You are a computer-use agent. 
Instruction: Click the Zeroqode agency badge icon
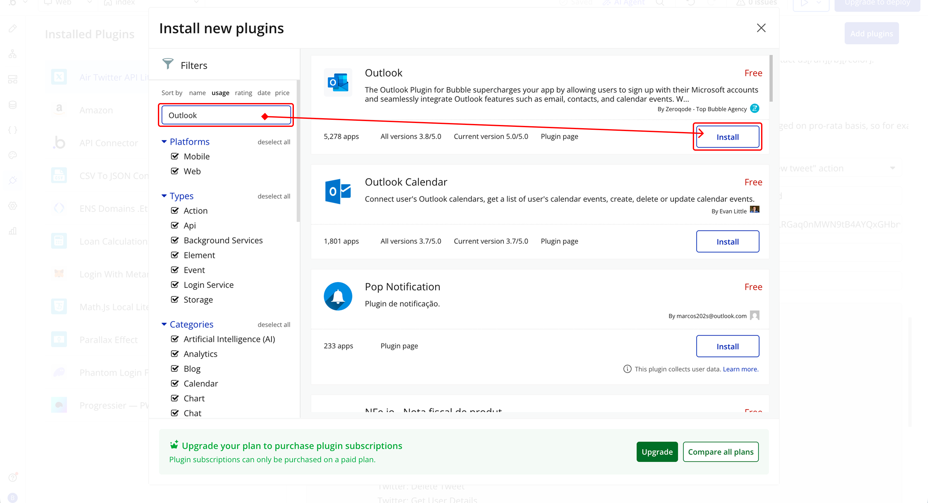click(754, 109)
